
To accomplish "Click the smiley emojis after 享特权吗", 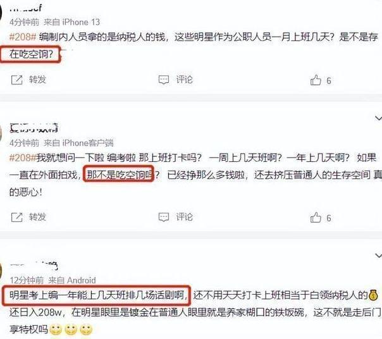I will coord(71,330).
